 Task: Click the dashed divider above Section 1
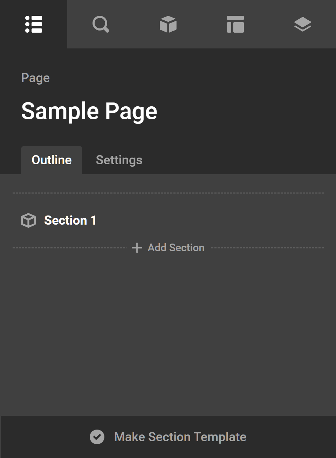coord(168,193)
